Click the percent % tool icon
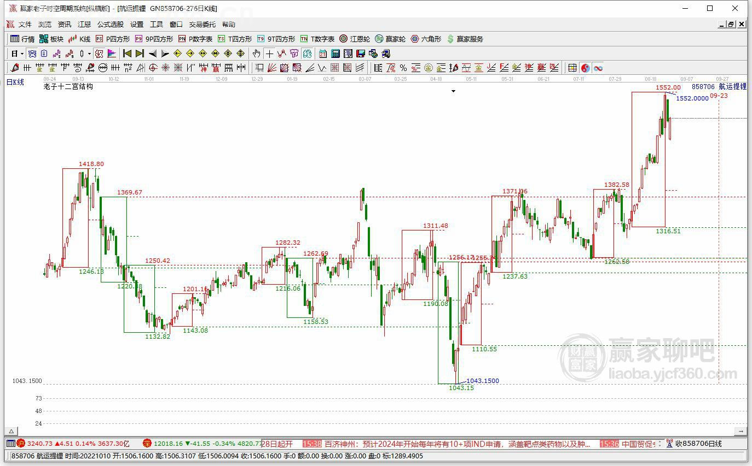752x466 pixels. point(403,68)
